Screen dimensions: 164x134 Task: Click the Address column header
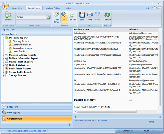pyautogui.click(x=133, y=30)
